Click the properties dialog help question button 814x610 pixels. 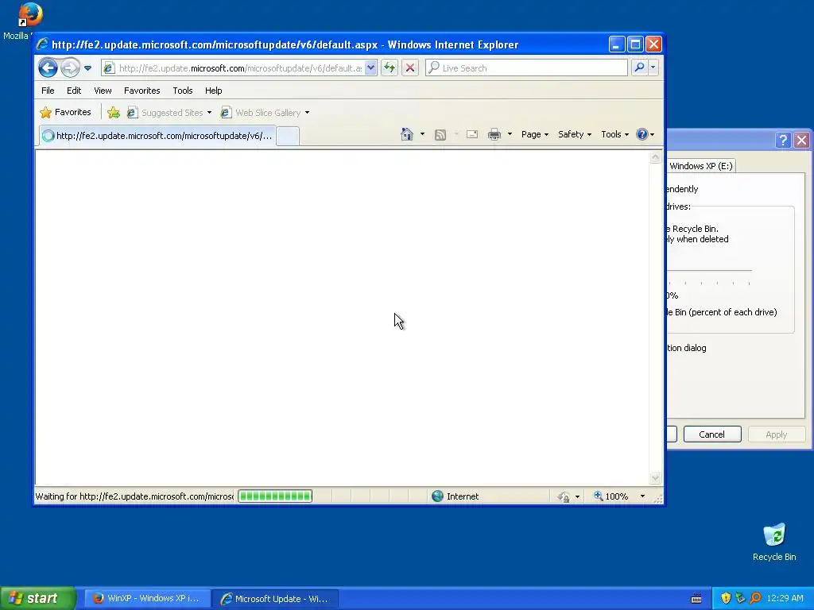(783, 140)
